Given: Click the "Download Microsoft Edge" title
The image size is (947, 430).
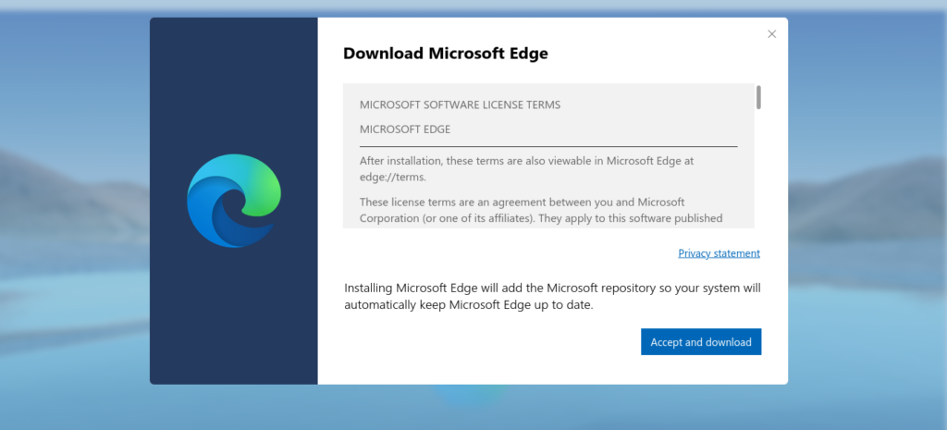Looking at the screenshot, I should 445,53.
